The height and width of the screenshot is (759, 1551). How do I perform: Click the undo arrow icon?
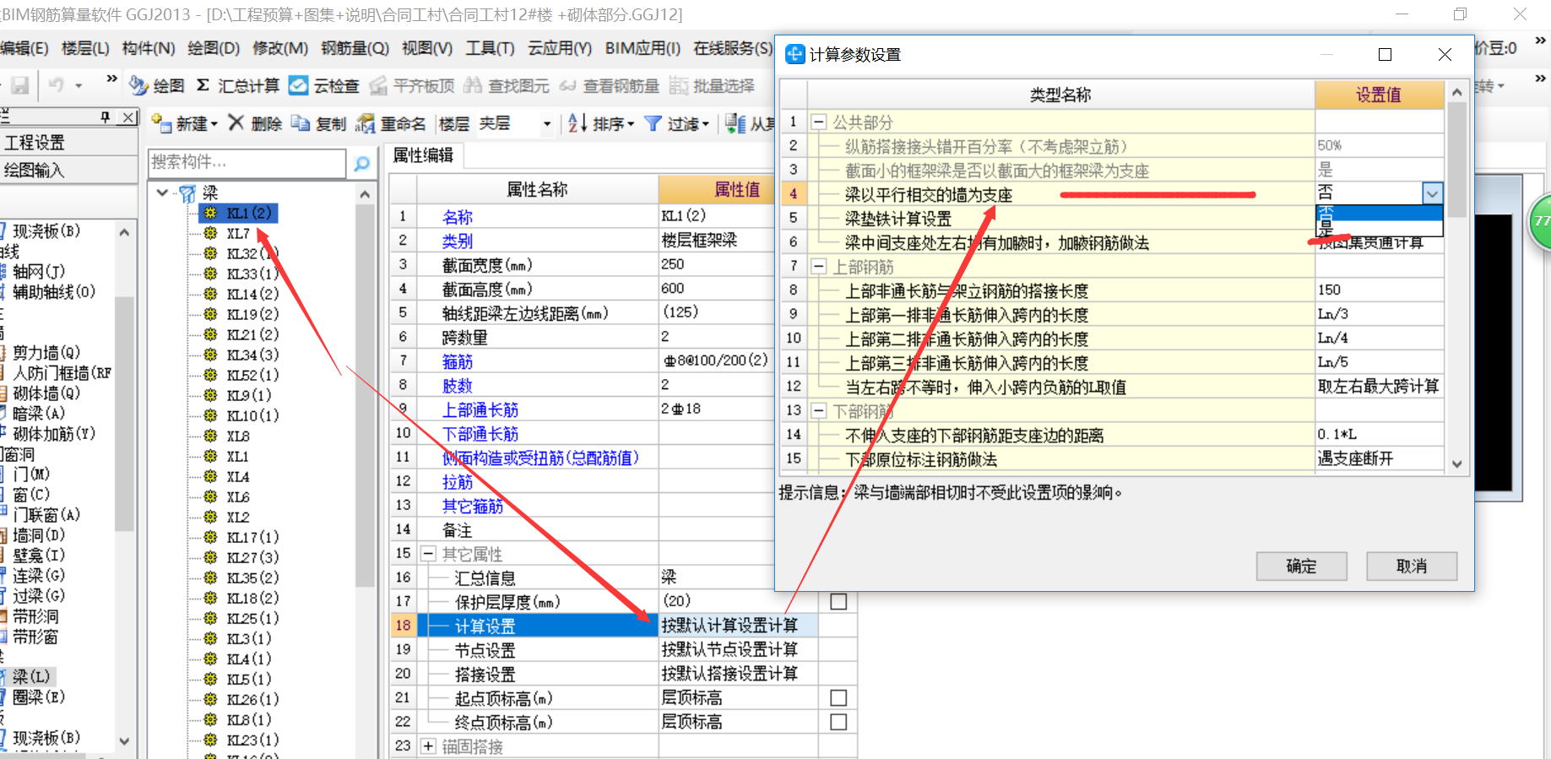point(57,85)
